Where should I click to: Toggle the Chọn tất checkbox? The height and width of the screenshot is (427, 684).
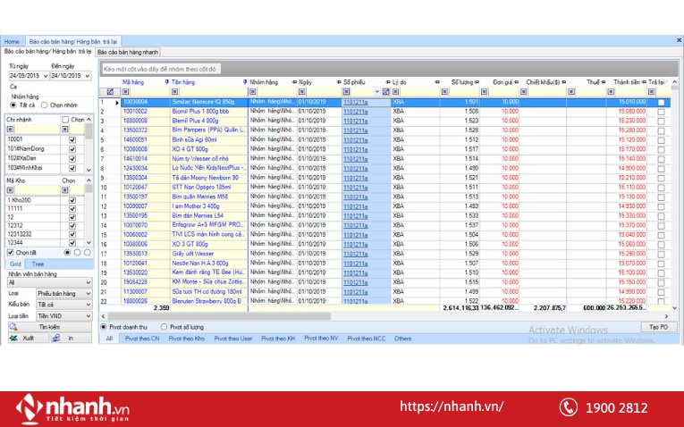tap(10, 253)
